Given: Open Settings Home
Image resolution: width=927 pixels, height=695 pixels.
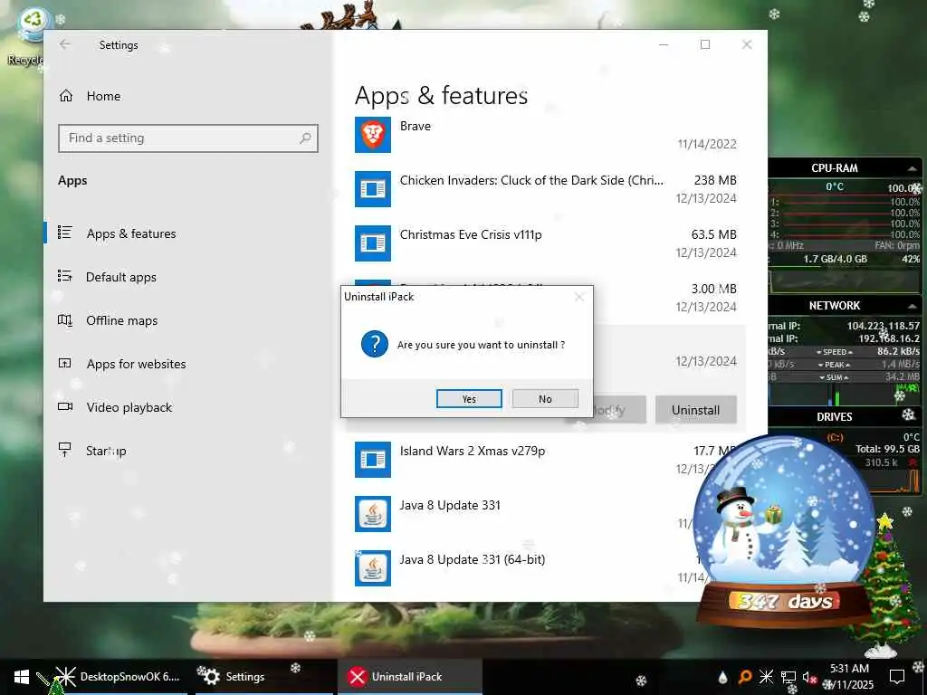Looking at the screenshot, I should (x=103, y=96).
